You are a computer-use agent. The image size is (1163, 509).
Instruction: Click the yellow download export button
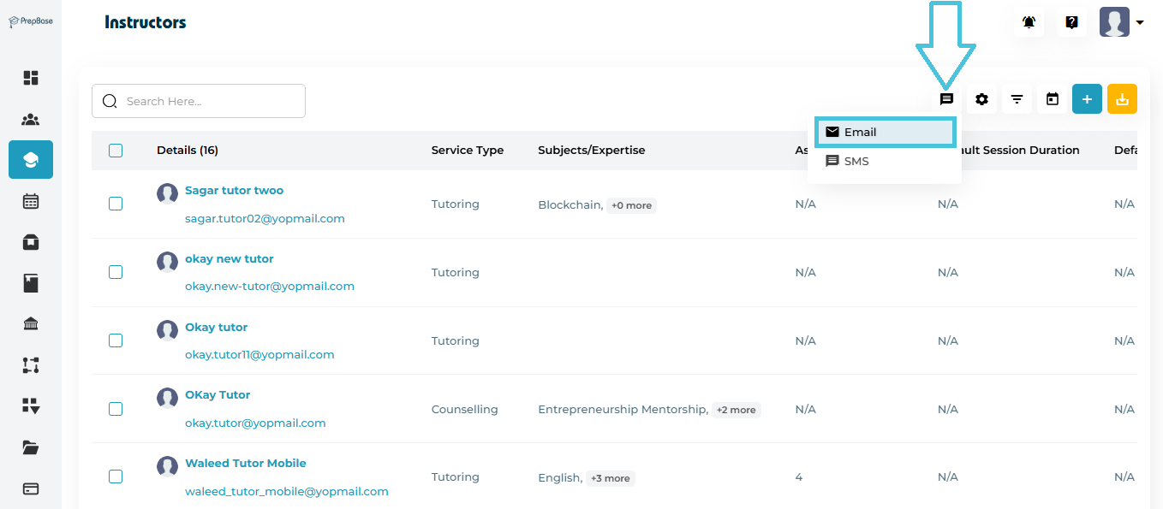pyautogui.click(x=1122, y=99)
